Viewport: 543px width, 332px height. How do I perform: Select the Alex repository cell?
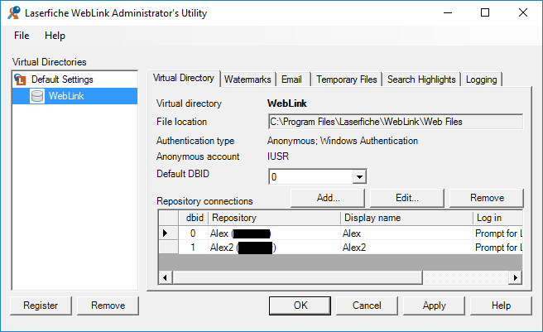(274, 233)
